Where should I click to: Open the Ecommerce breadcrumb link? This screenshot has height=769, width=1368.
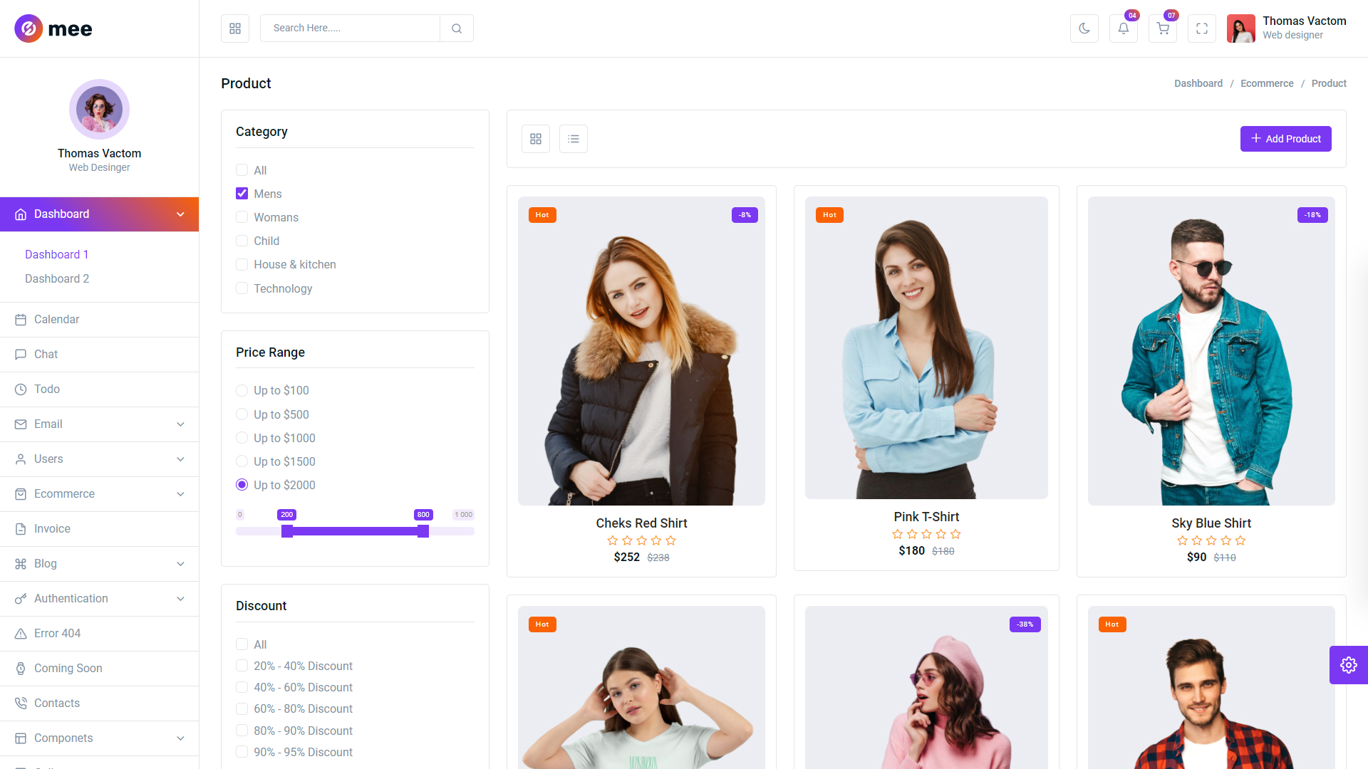pyautogui.click(x=1266, y=83)
